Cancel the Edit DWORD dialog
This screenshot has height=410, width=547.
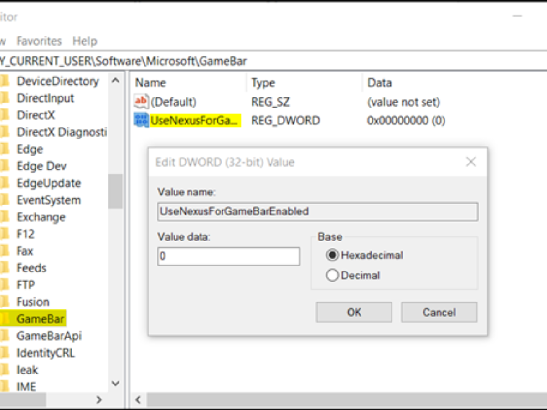pos(439,312)
